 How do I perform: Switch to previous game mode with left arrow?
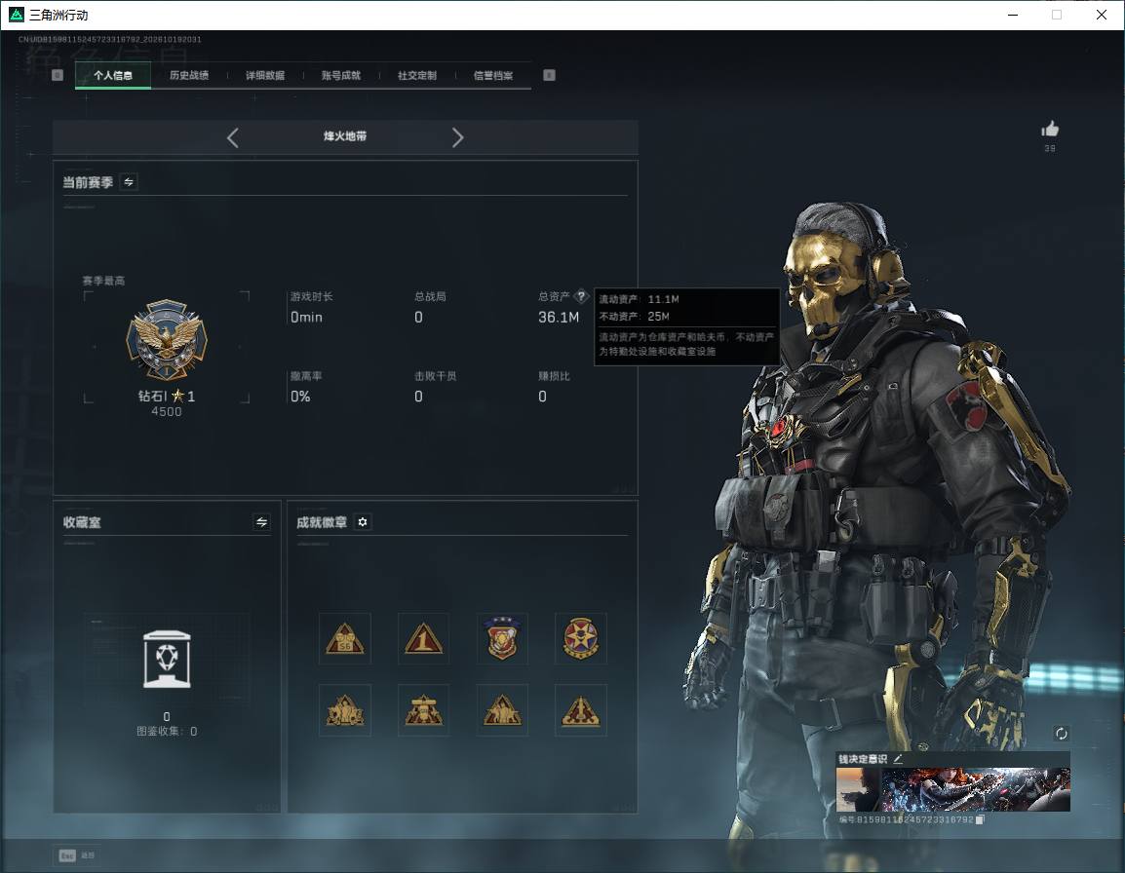[x=232, y=137]
